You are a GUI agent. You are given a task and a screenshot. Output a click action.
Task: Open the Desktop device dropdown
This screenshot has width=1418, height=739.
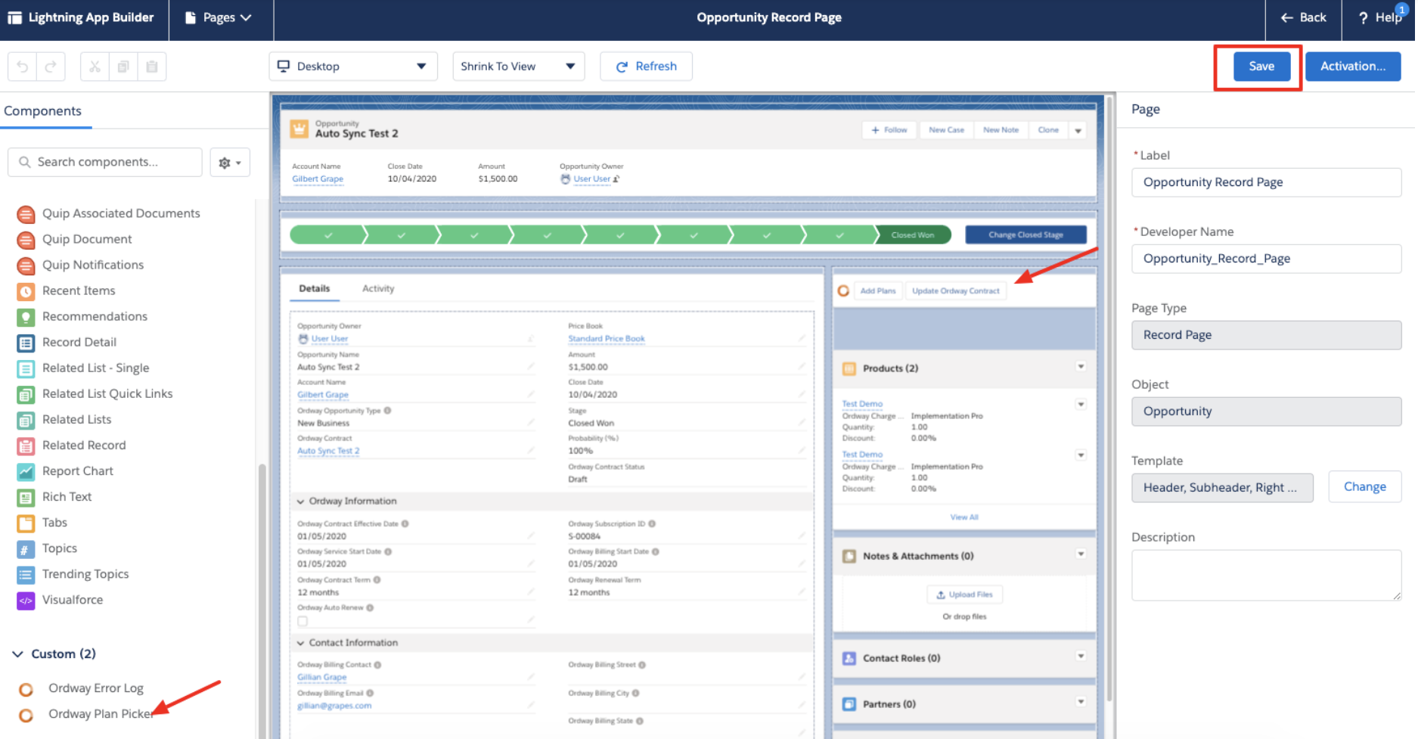(353, 67)
